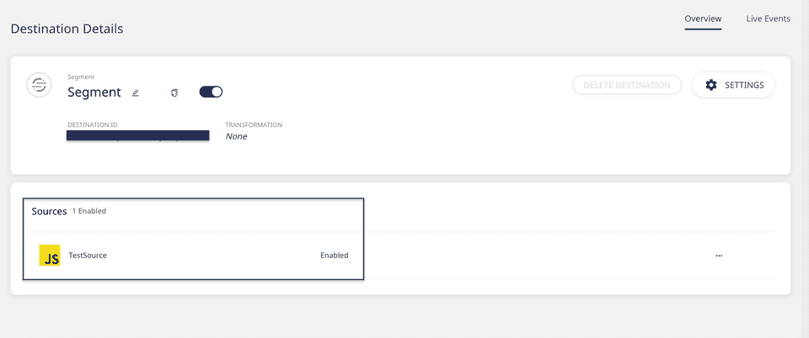Select the redacted destination ID value
Screen dimensions: 809x338
[138, 135]
